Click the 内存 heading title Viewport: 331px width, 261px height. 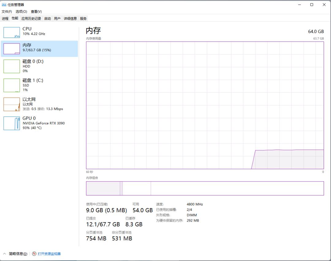coord(93,31)
